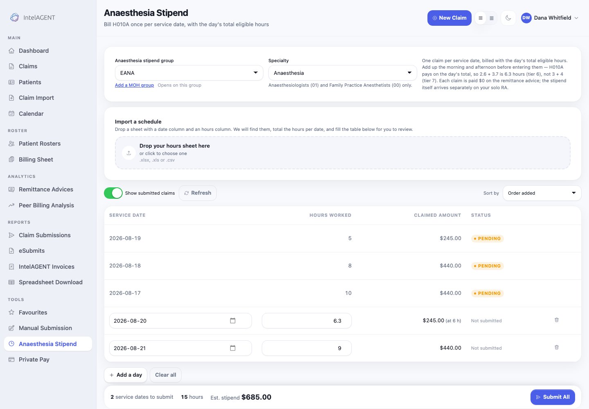Click the PENDING badge for 2026-08-17
The image size is (589, 409).
(487, 293)
